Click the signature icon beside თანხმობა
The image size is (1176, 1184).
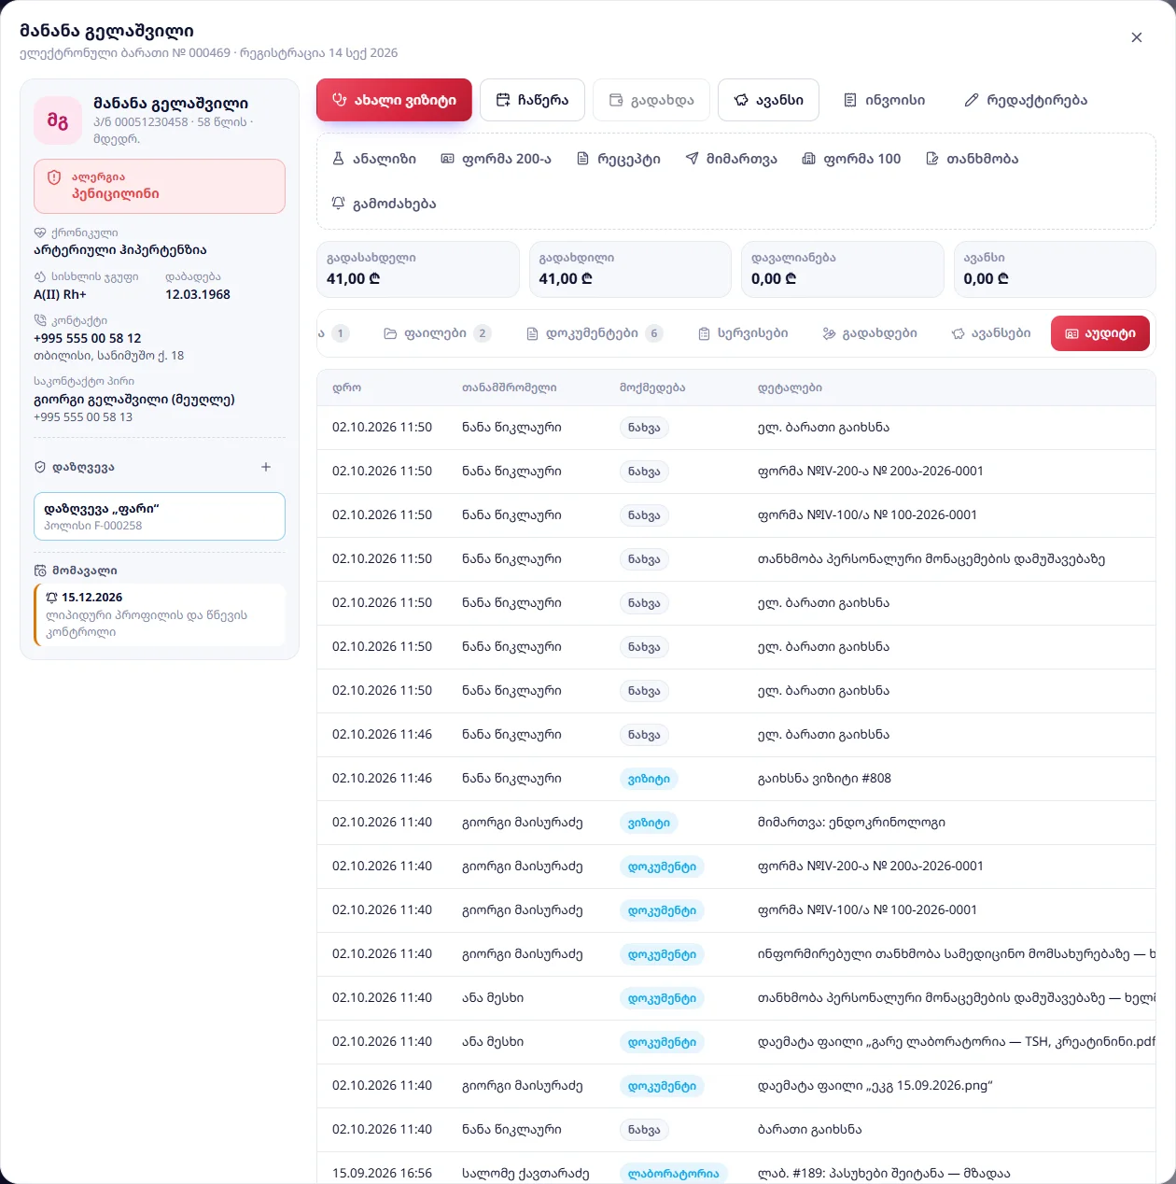[x=932, y=159]
